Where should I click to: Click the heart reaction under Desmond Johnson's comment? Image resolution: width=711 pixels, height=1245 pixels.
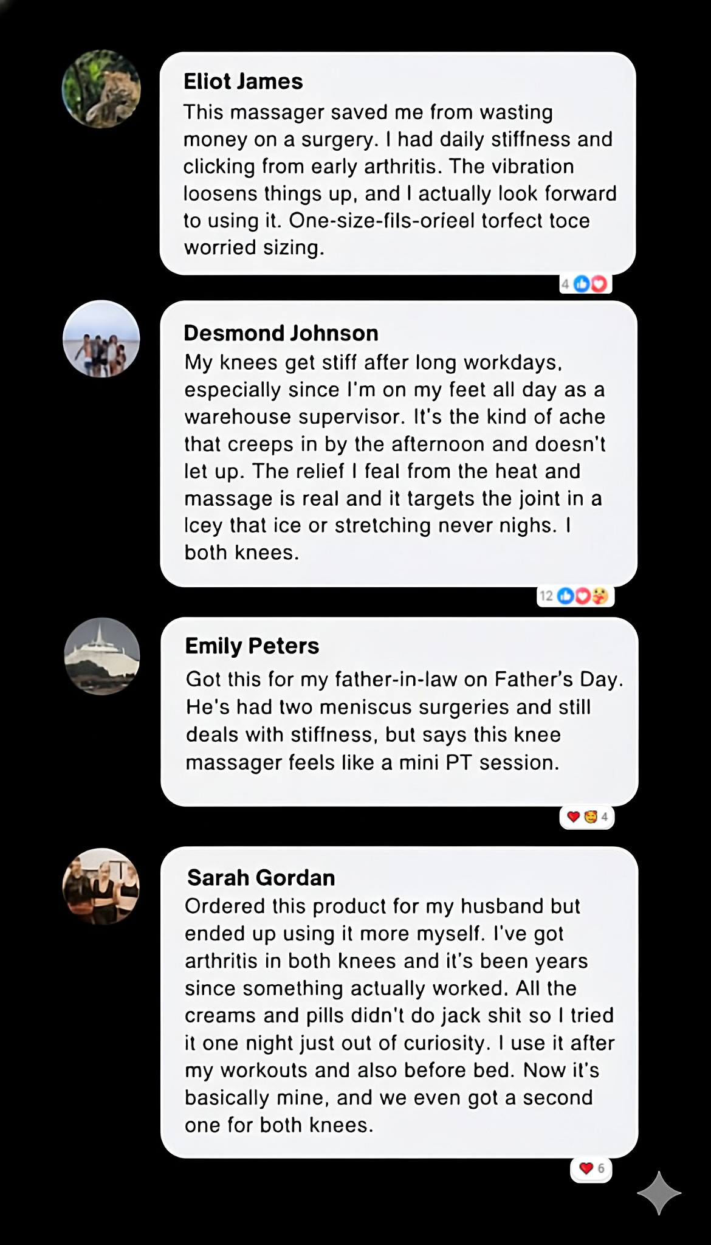pos(582,596)
